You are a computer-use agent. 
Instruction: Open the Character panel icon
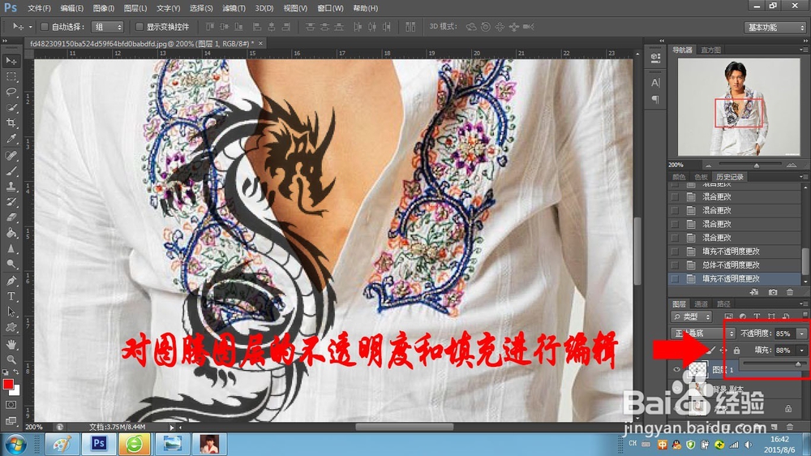click(x=655, y=83)
